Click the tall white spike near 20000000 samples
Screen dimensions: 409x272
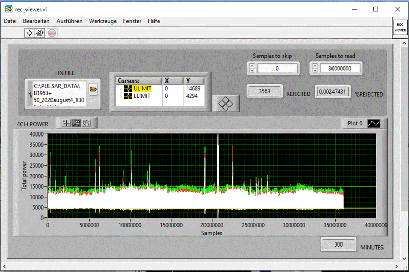218,176
